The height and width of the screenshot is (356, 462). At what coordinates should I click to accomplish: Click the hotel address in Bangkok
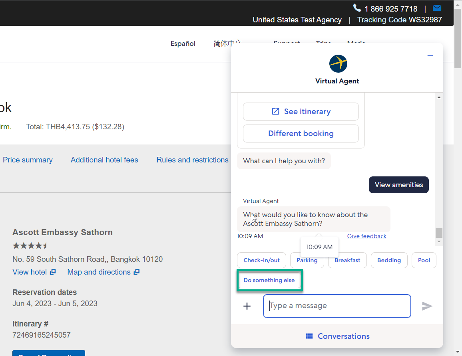point(88,259)
